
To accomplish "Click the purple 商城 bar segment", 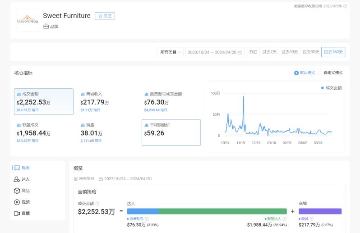I will 320,211.
